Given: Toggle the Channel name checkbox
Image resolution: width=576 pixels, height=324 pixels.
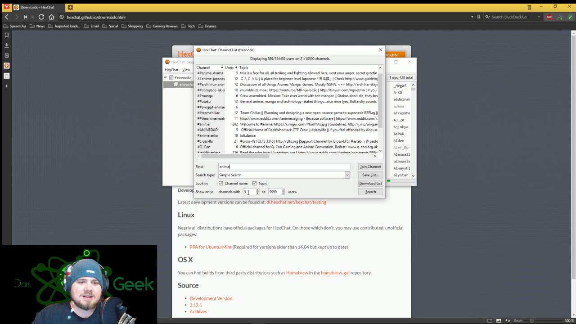Looking at the screenshot, I should click(221, 183).
